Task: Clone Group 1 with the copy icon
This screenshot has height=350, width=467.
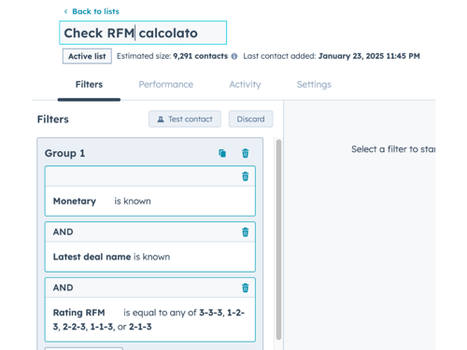Action: click(222, 153)
